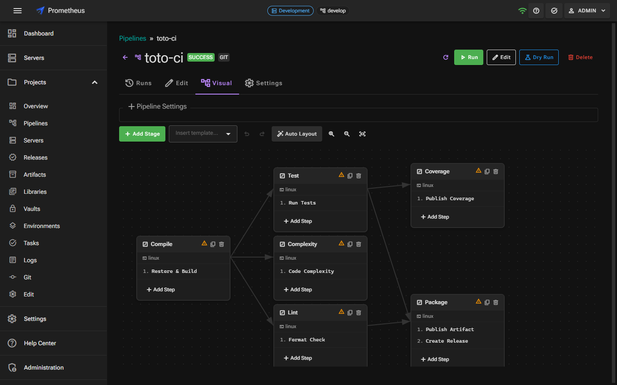
Task: Open the Development environment selector
Action: pyautogui.click(x=291, y=11)
